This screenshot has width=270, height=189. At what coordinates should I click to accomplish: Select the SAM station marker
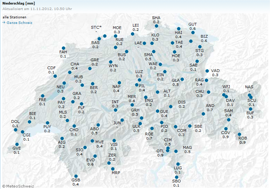coord(229,120)
